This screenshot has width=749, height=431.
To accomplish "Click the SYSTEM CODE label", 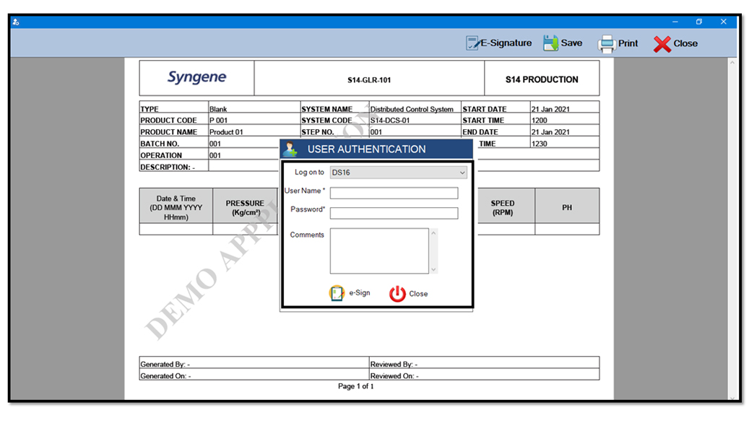I will [326, 121].
